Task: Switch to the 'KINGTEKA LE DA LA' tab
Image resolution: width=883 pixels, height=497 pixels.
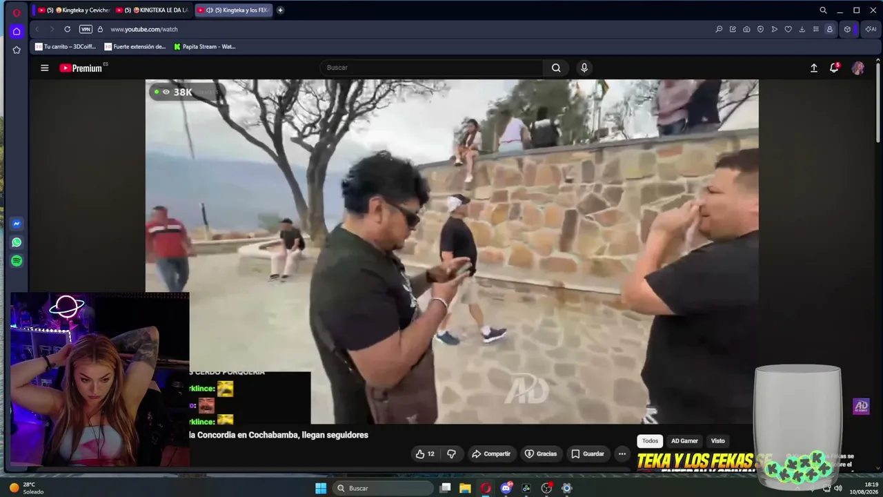Action: coord(152,10)
